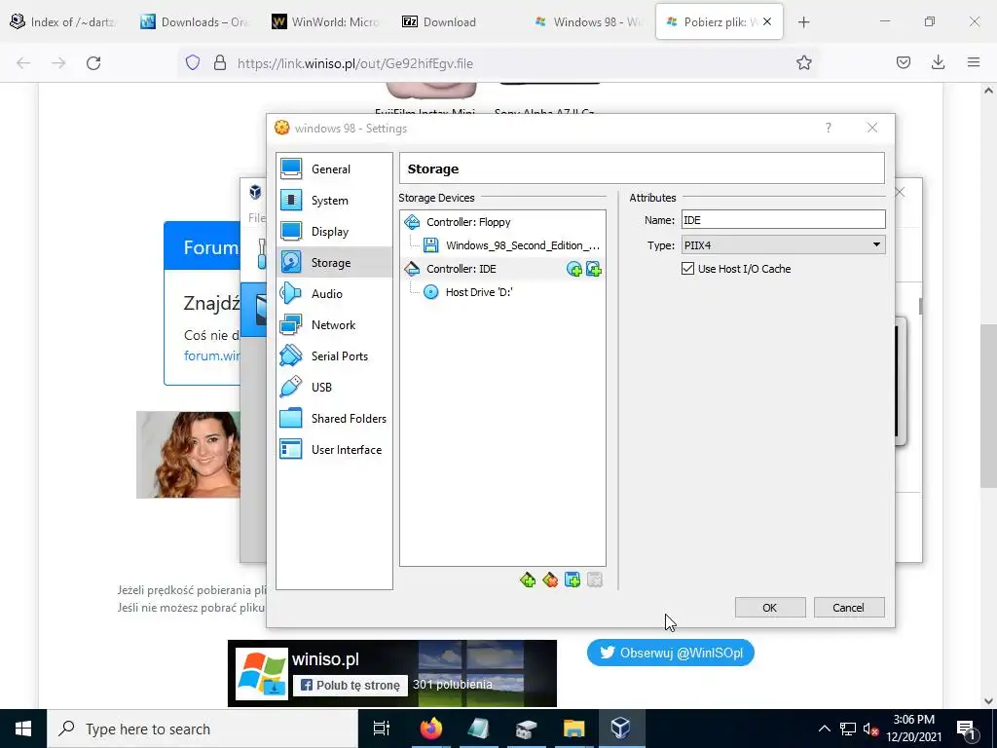The height and width of the screenshot is (748, 997).
Task: Click Polub tę stronę Facebook button
Action: point(351,685)
